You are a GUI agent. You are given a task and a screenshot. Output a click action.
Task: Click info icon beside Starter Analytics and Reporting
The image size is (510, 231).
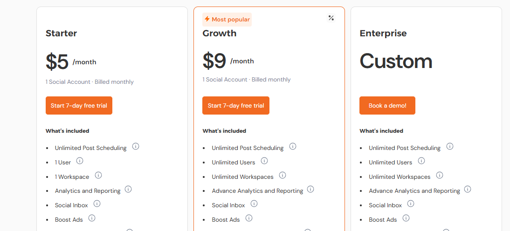(x=128, y=189)
